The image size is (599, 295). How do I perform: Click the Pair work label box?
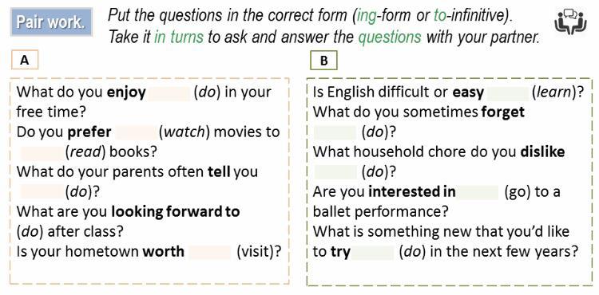(52, 22)
